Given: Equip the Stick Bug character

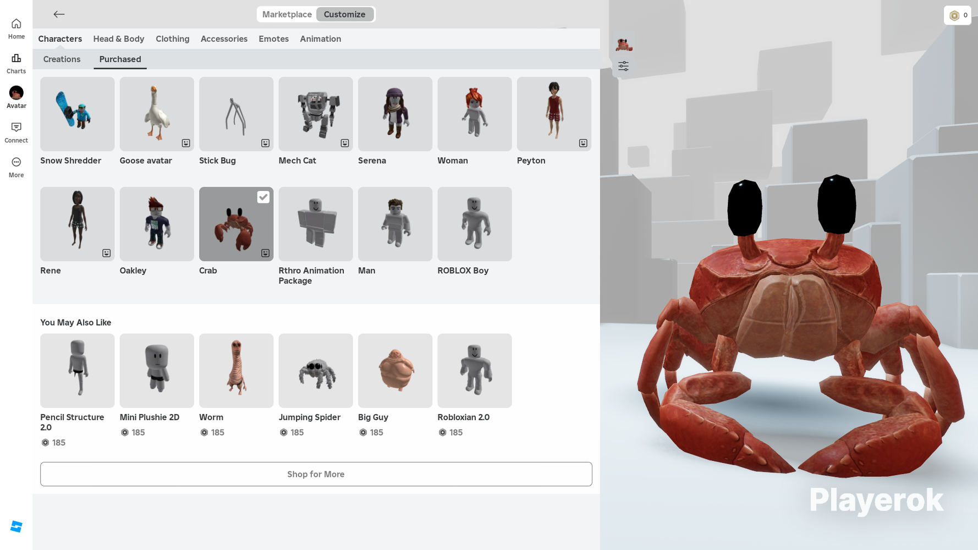Looking at the screenshot, I should coord(236,114).
